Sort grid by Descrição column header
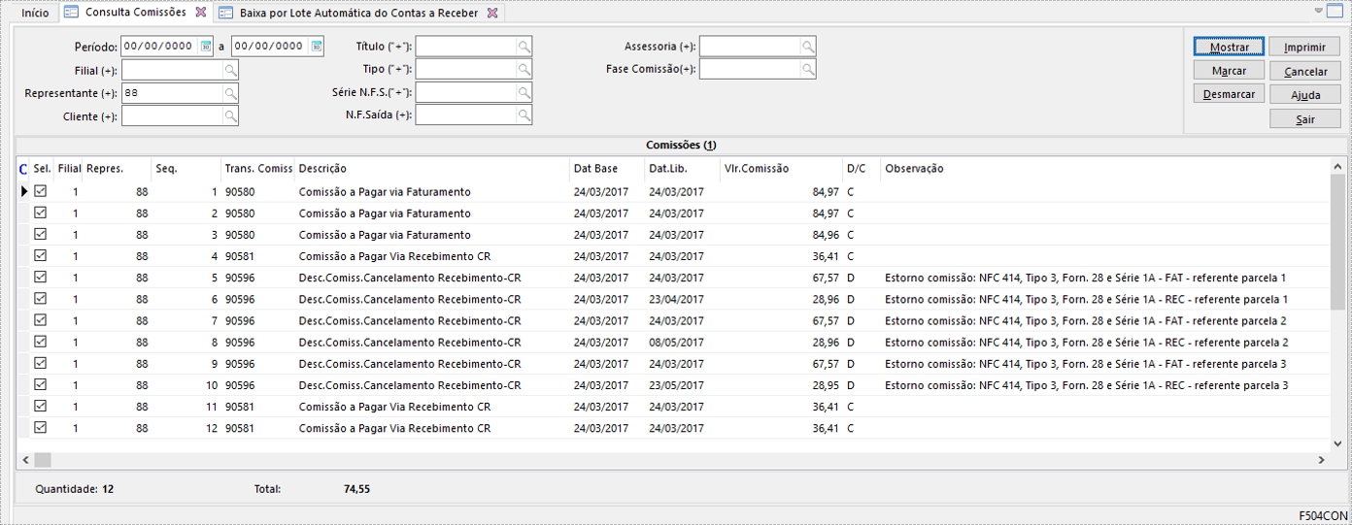The image size is (1352, 525). coord(432,169)
